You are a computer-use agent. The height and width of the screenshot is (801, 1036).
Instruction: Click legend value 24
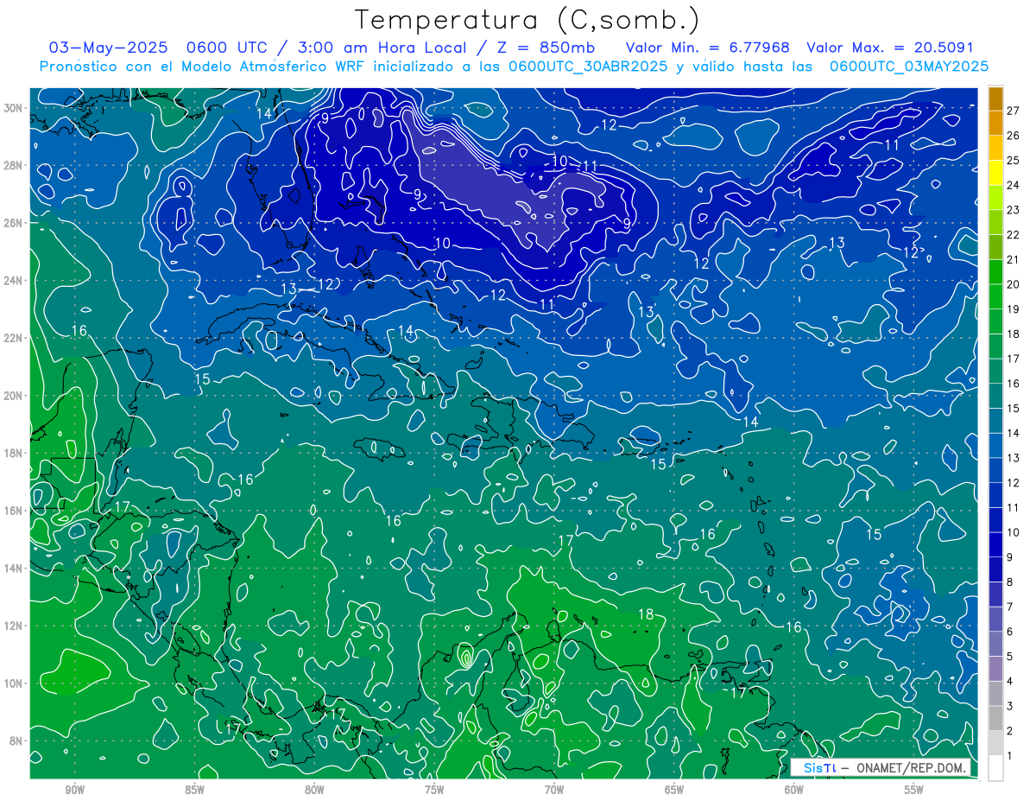(1013, 185)
